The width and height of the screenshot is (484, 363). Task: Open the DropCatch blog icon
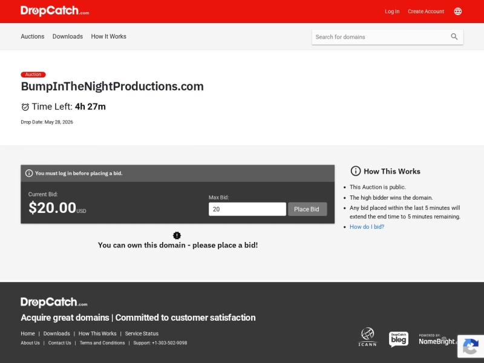click(399, 339)
